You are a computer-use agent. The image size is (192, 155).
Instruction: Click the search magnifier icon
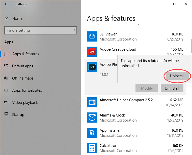(73, 30)
